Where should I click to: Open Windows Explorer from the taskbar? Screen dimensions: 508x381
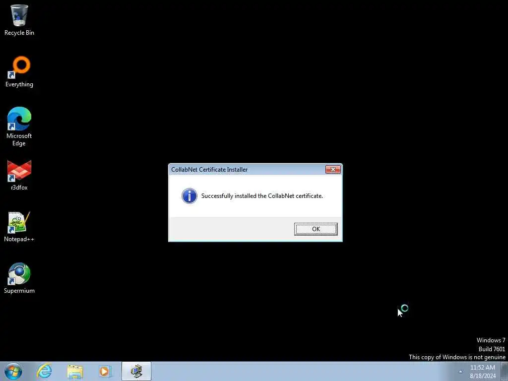(x=75, y=371)
